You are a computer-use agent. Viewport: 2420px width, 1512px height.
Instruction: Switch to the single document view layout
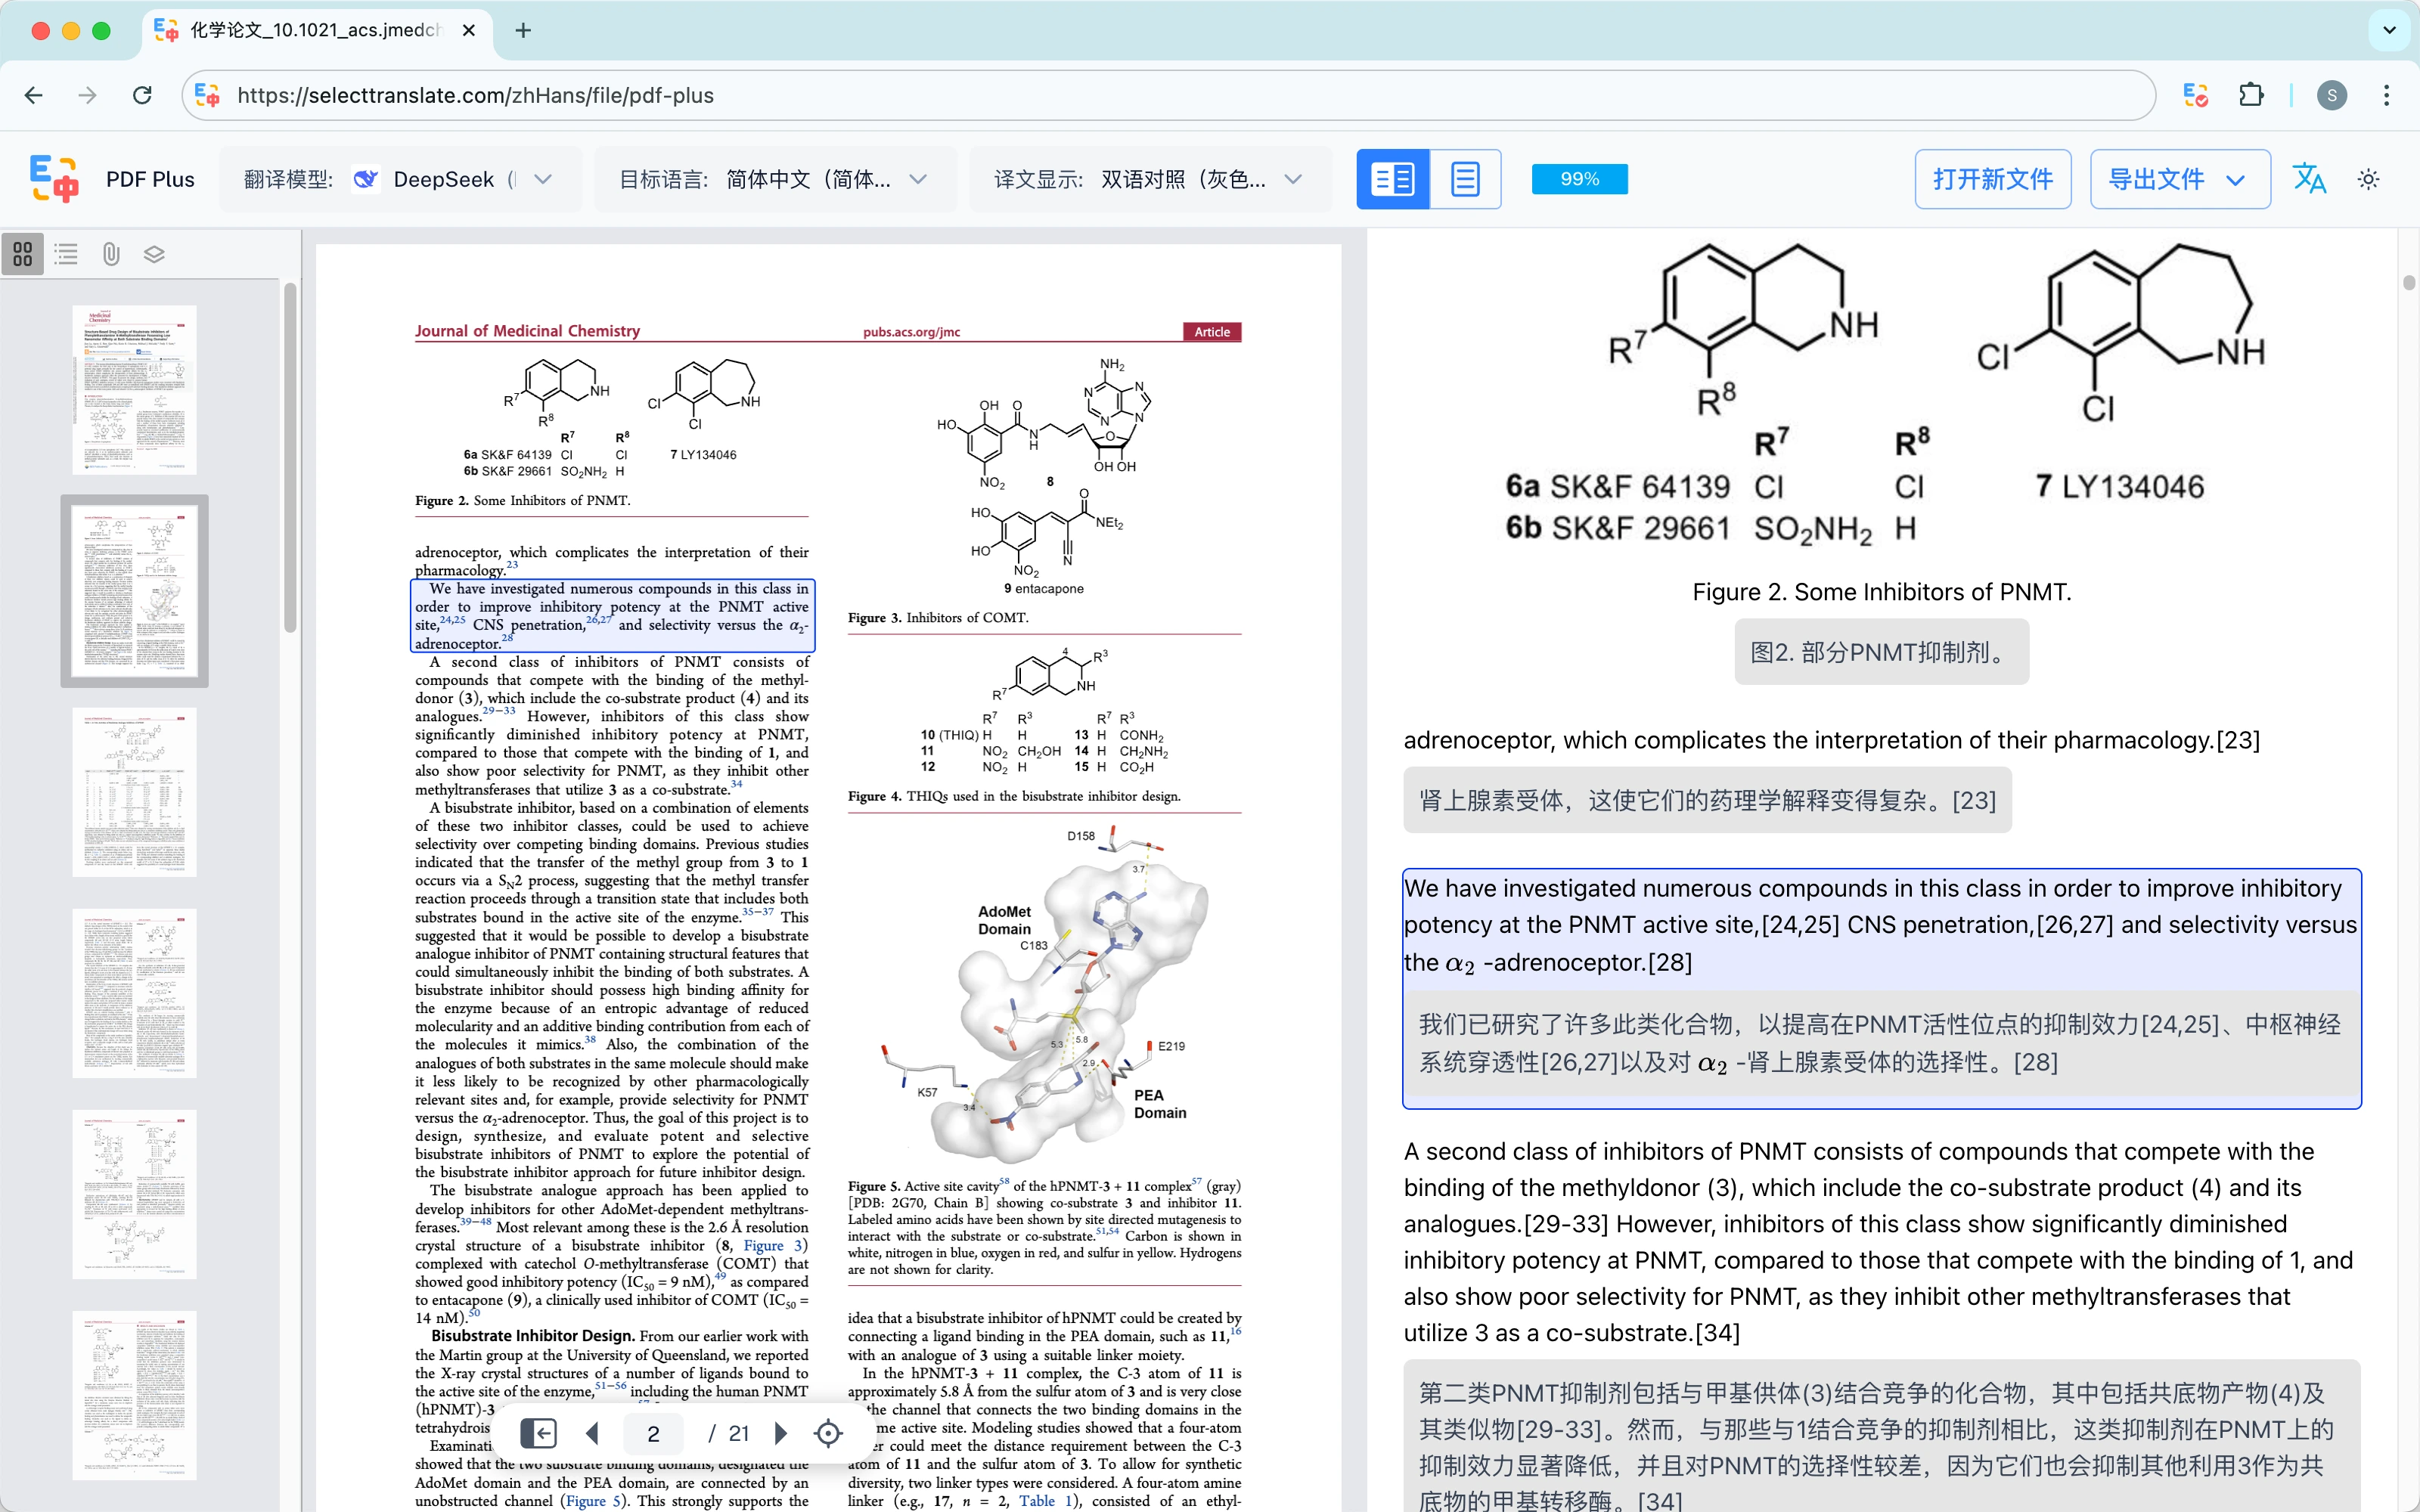point(1465,179)
